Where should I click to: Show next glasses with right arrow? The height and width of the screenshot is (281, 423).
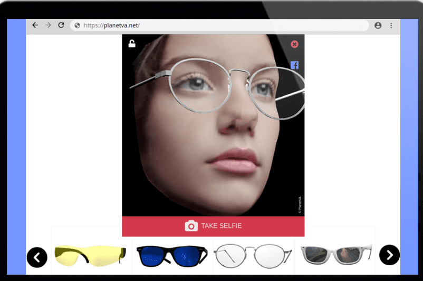389,255
